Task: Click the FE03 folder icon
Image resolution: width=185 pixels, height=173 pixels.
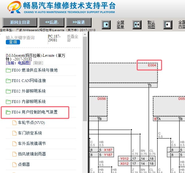Action: click(8, 102)
